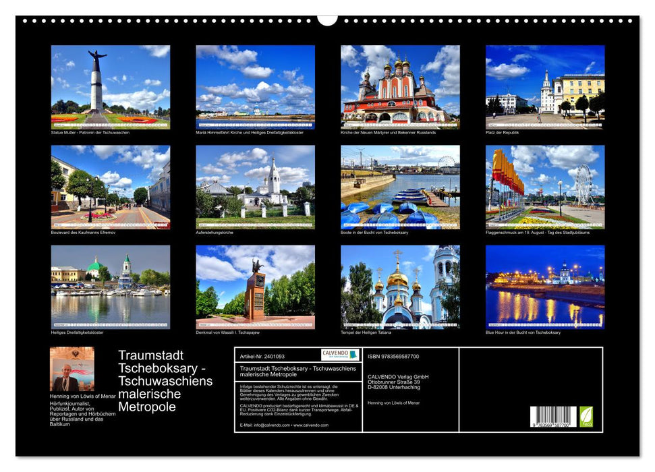Click boxed title 'Traumstadt Tscheboksary - Tschuwaschiens malerische Metropole'
Image resolution: width=655 pixels, height=472 pixels.
(298, 372)
